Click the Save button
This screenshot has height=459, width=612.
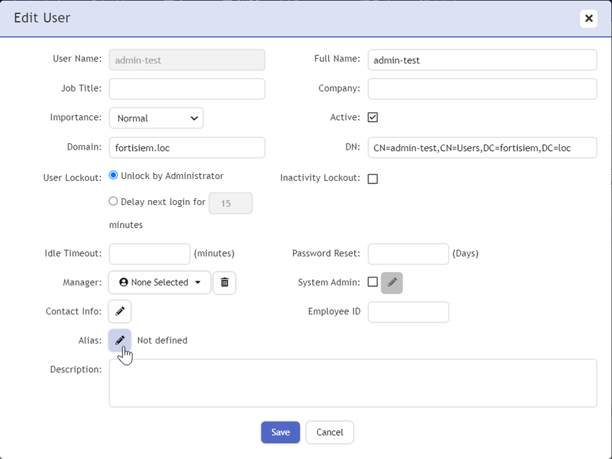280,432
